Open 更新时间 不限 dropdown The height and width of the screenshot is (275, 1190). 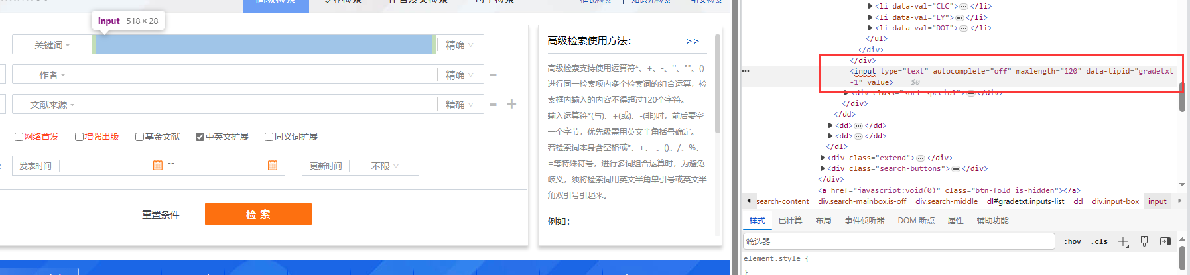[385, 166]
